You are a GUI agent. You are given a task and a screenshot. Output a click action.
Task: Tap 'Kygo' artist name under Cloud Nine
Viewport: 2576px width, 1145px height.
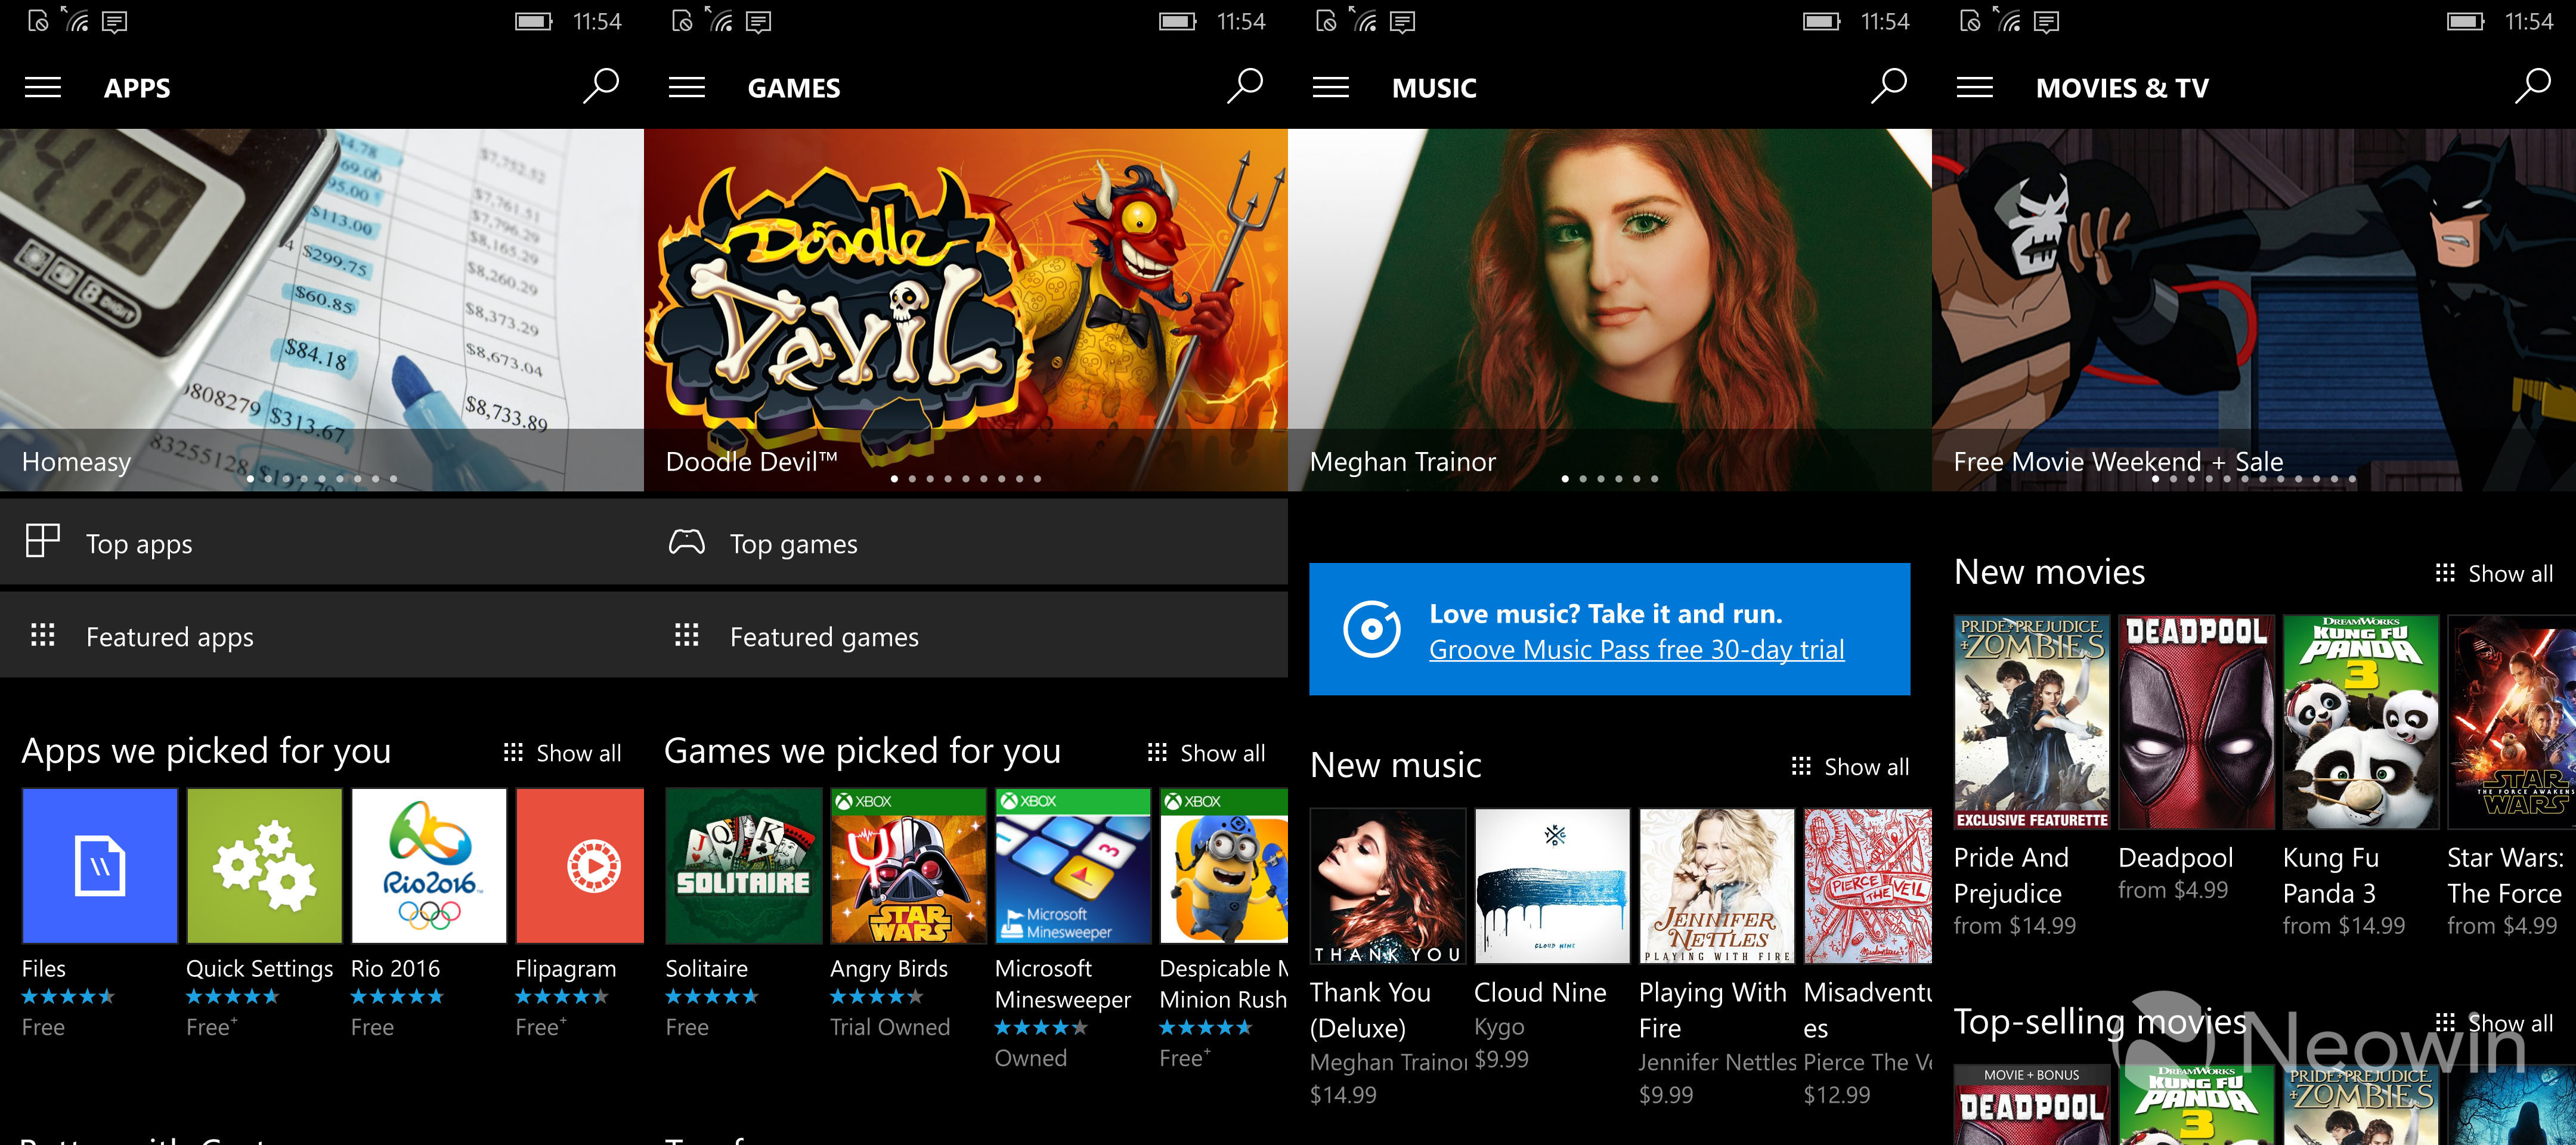pyautogui.click(x=1499, y=1027)
